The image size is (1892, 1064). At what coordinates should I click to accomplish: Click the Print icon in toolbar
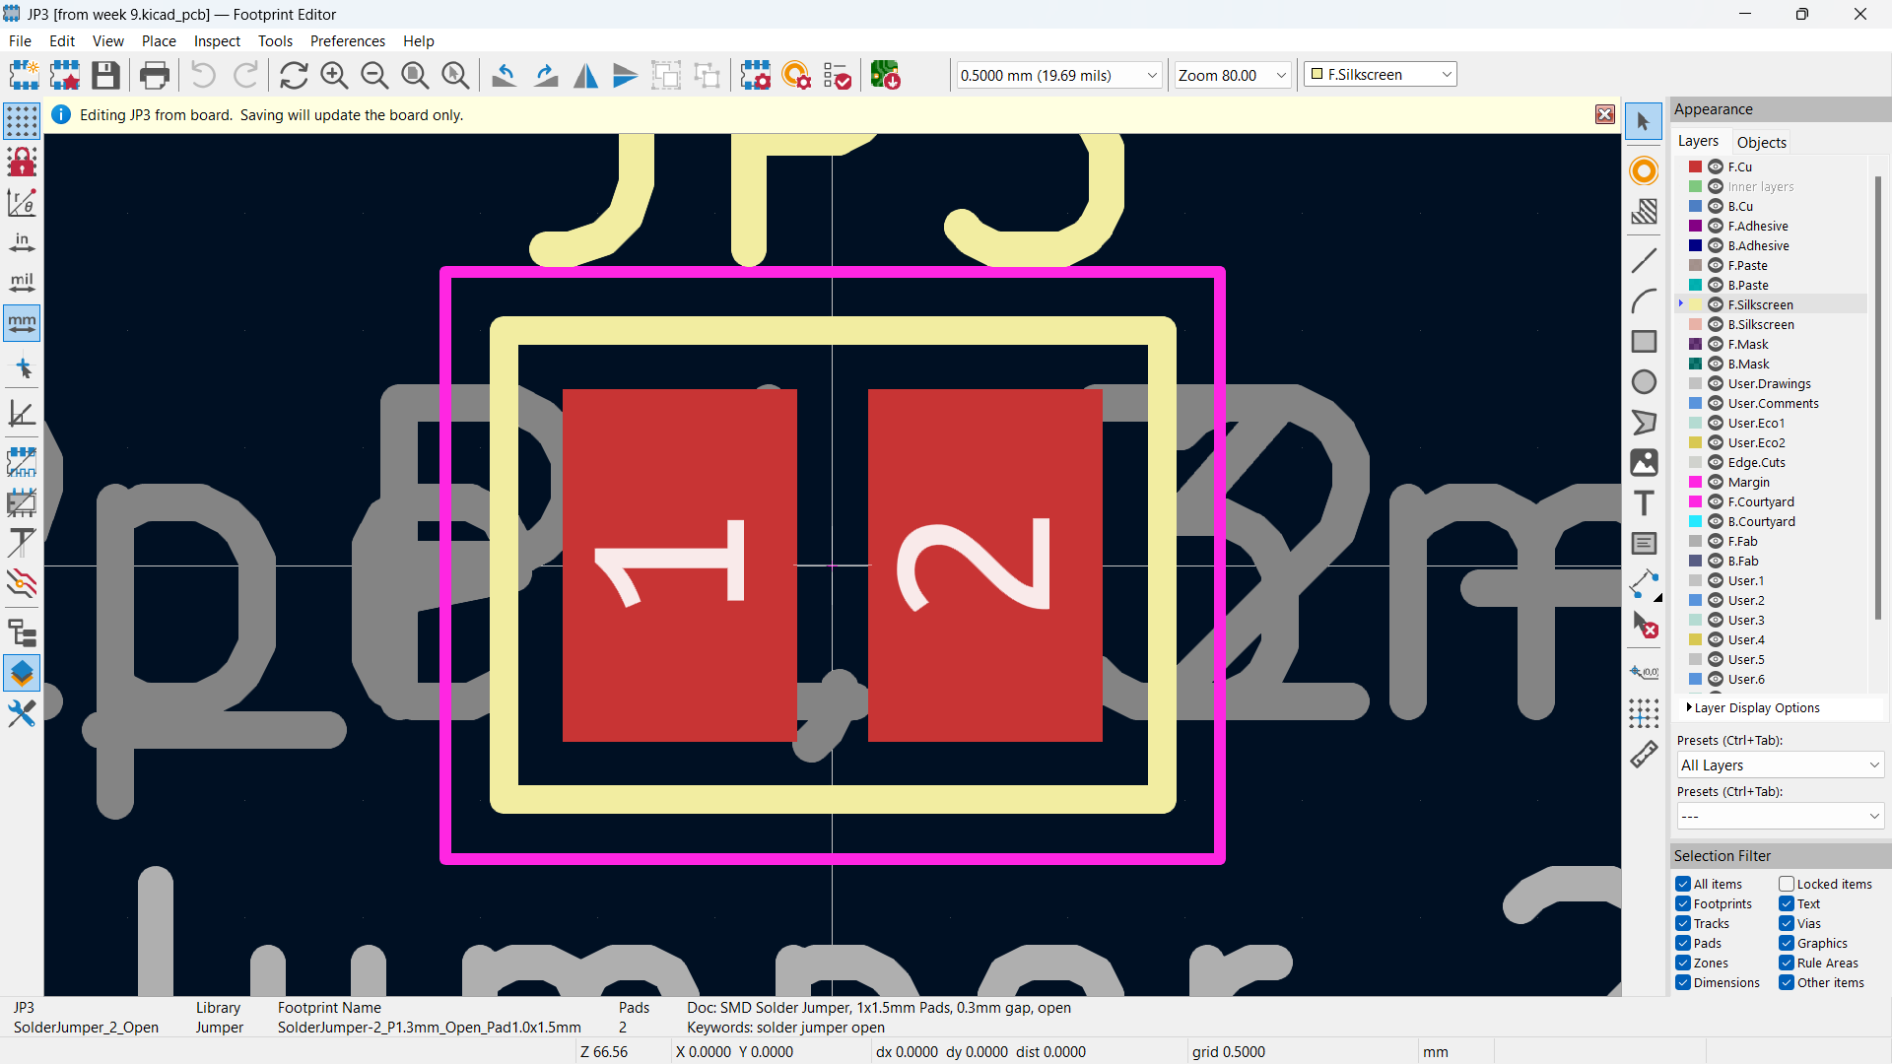click(x=155, y=76)
